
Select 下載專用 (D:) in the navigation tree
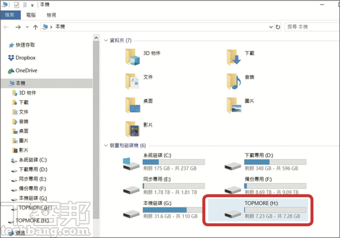click(x=29, y=169)
